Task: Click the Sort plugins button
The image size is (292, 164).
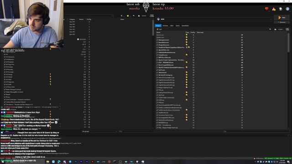Action: (159, 29)
